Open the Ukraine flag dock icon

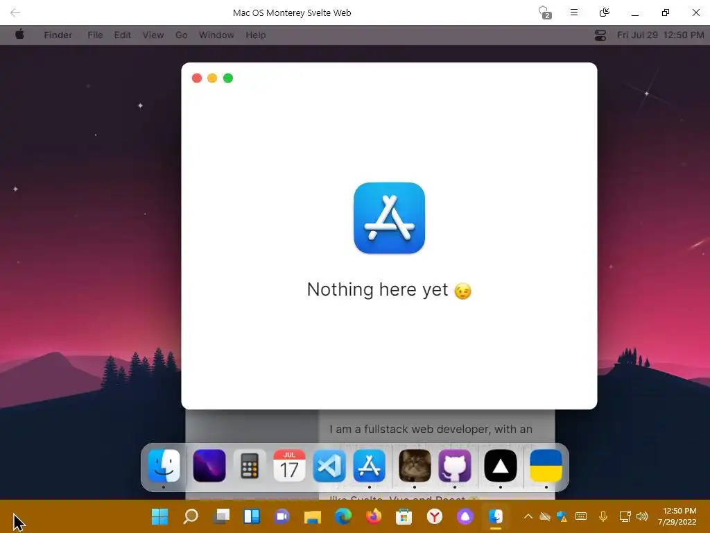click(x=546, y=466)
